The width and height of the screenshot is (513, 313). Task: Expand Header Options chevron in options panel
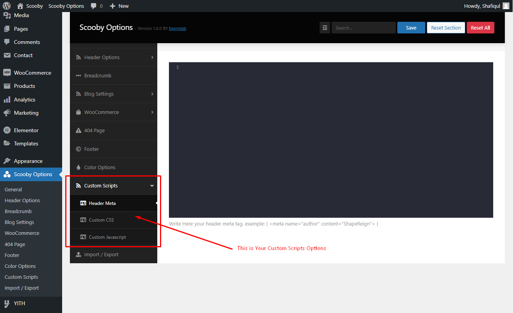tap(152, 57)
